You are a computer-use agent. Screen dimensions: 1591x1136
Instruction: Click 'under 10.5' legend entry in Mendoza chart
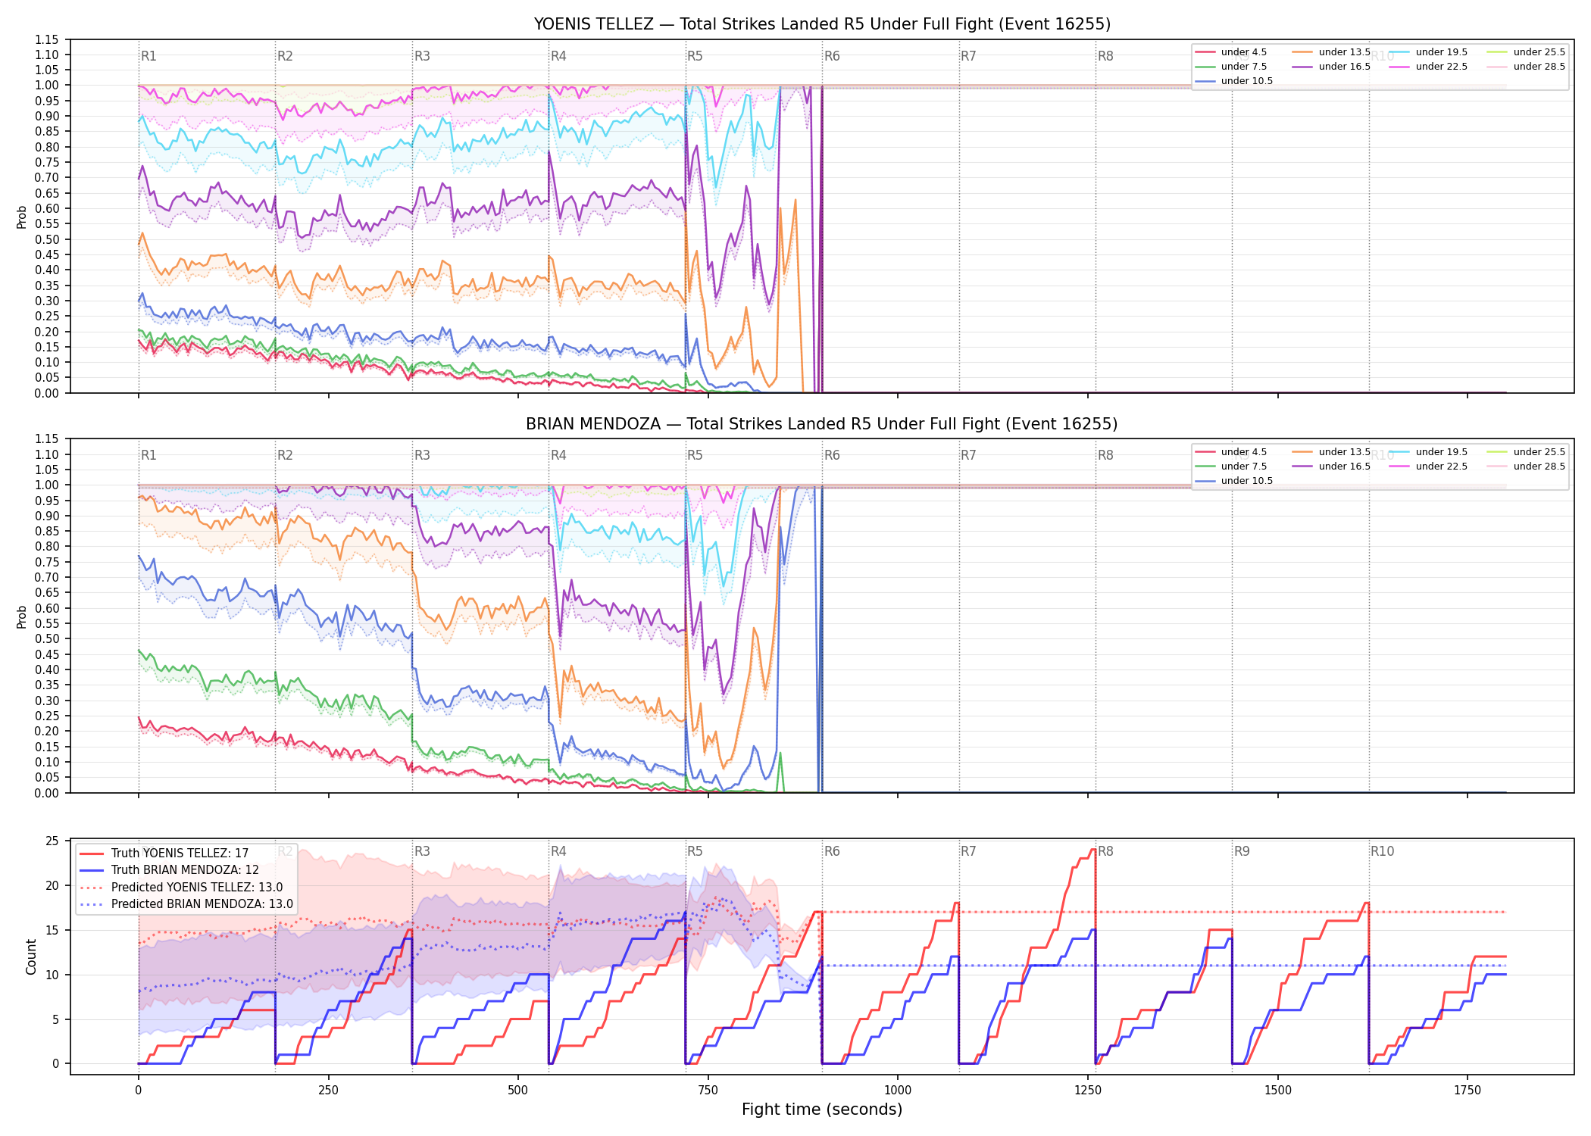click(x=1233, y=481)
